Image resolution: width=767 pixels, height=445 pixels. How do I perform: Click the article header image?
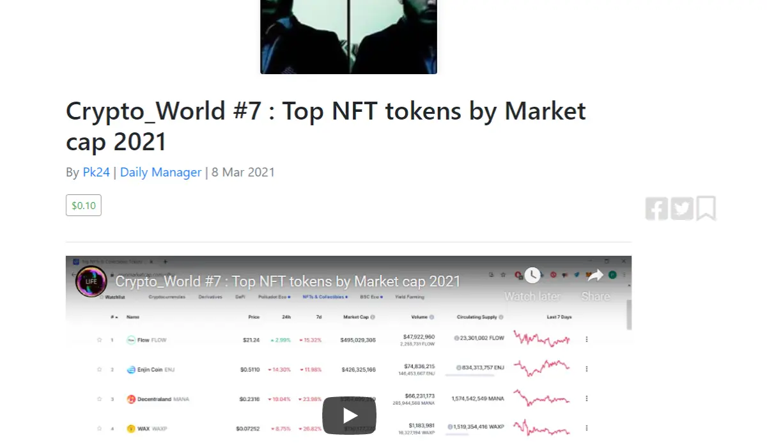point(348,36)
